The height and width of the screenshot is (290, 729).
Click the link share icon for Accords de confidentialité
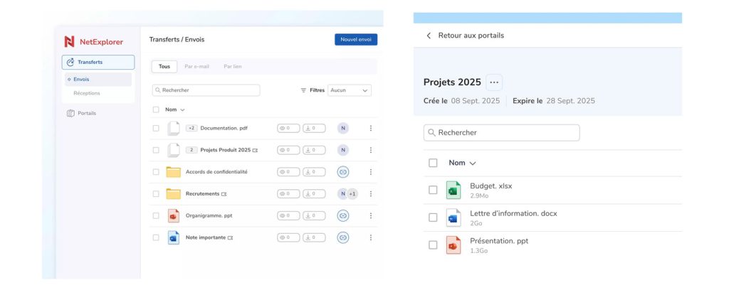[x=343, y=172]
